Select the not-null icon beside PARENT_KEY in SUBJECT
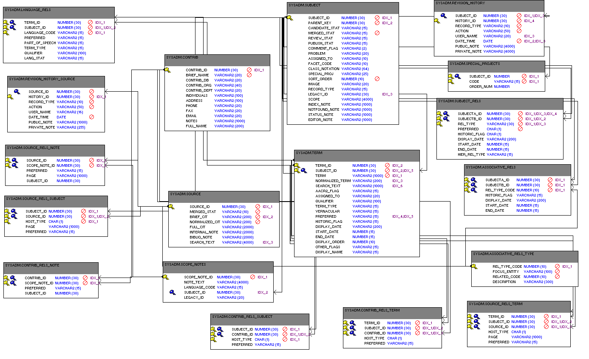This screenshot has width=589, height=359. click(x=377, y=23)
